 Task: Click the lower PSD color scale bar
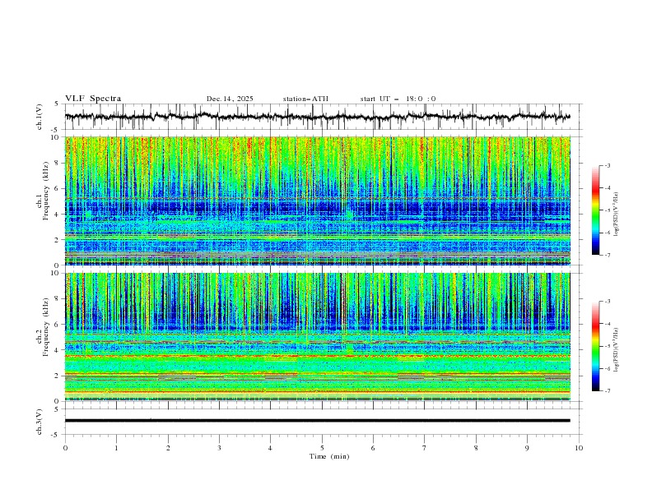pos(595,346)
